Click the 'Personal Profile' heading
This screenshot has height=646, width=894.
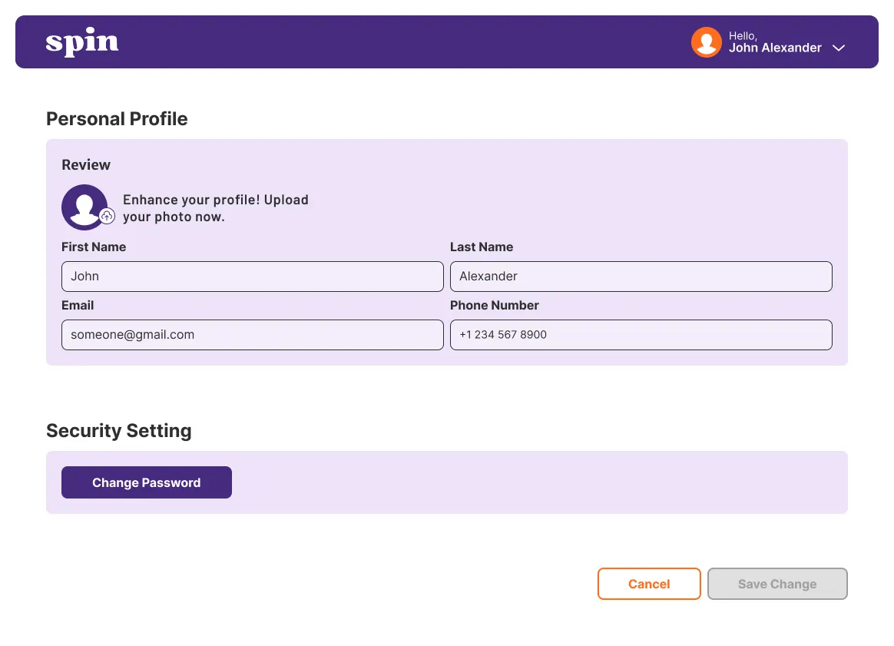point(117,118)
